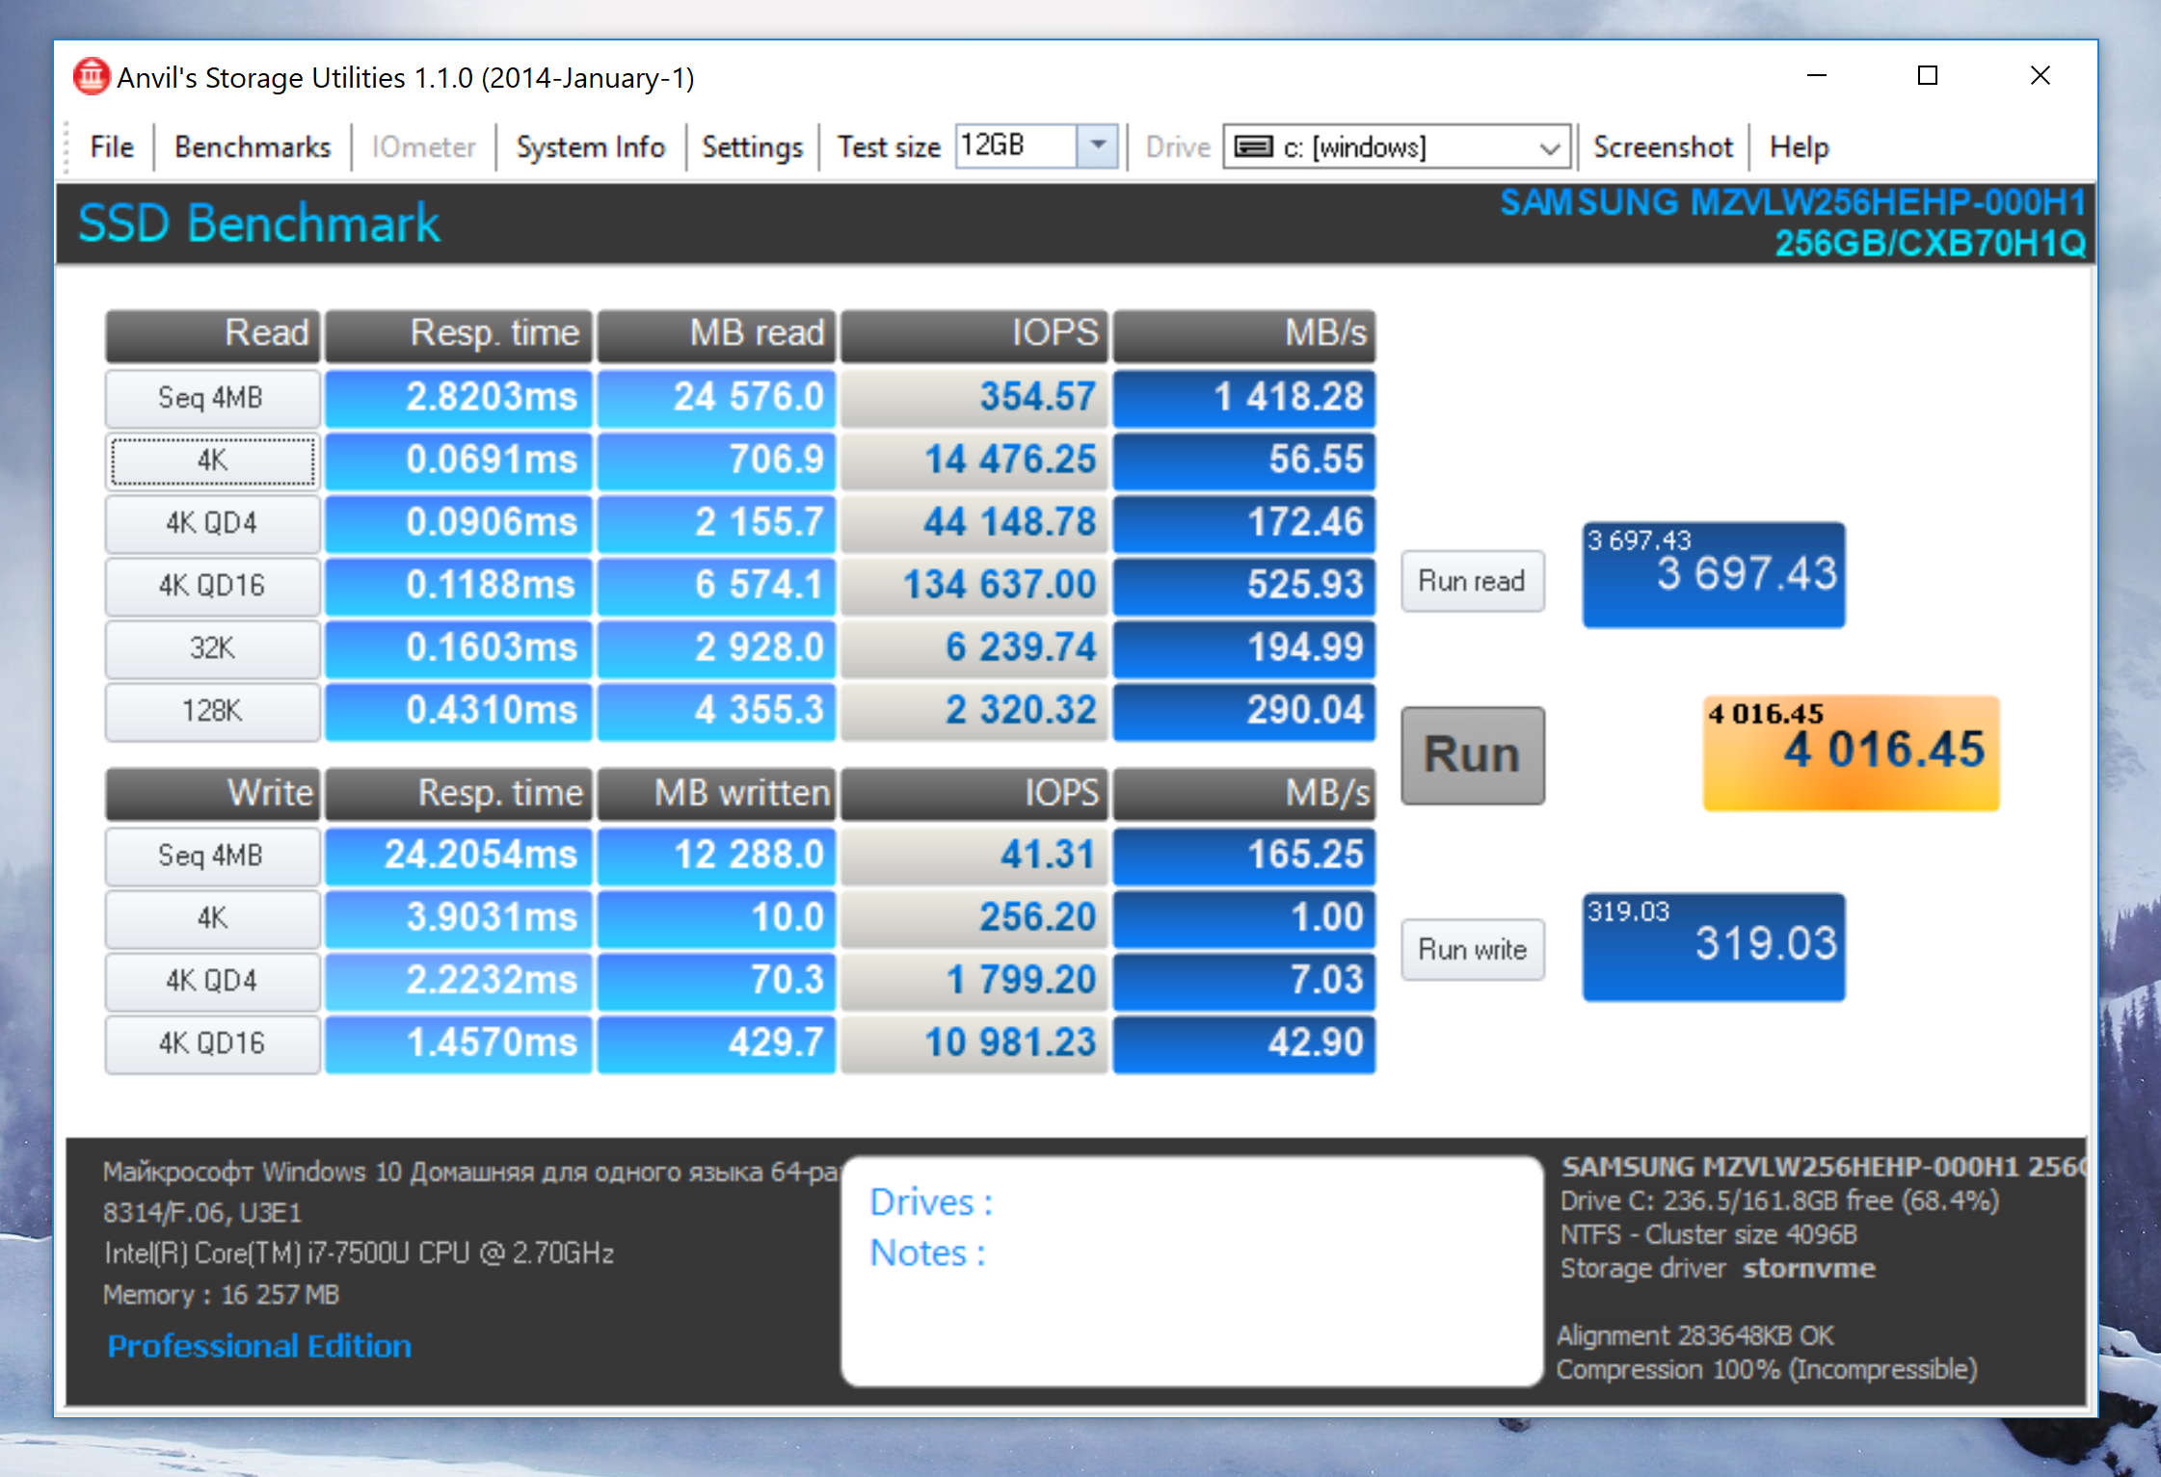Click the Write 4K test button
The width and height of the screenshot is (2161, 1477).
pyautogui.click(x=212, y=918)
